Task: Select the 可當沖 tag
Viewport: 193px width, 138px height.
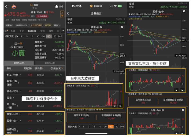Action: 9,25
